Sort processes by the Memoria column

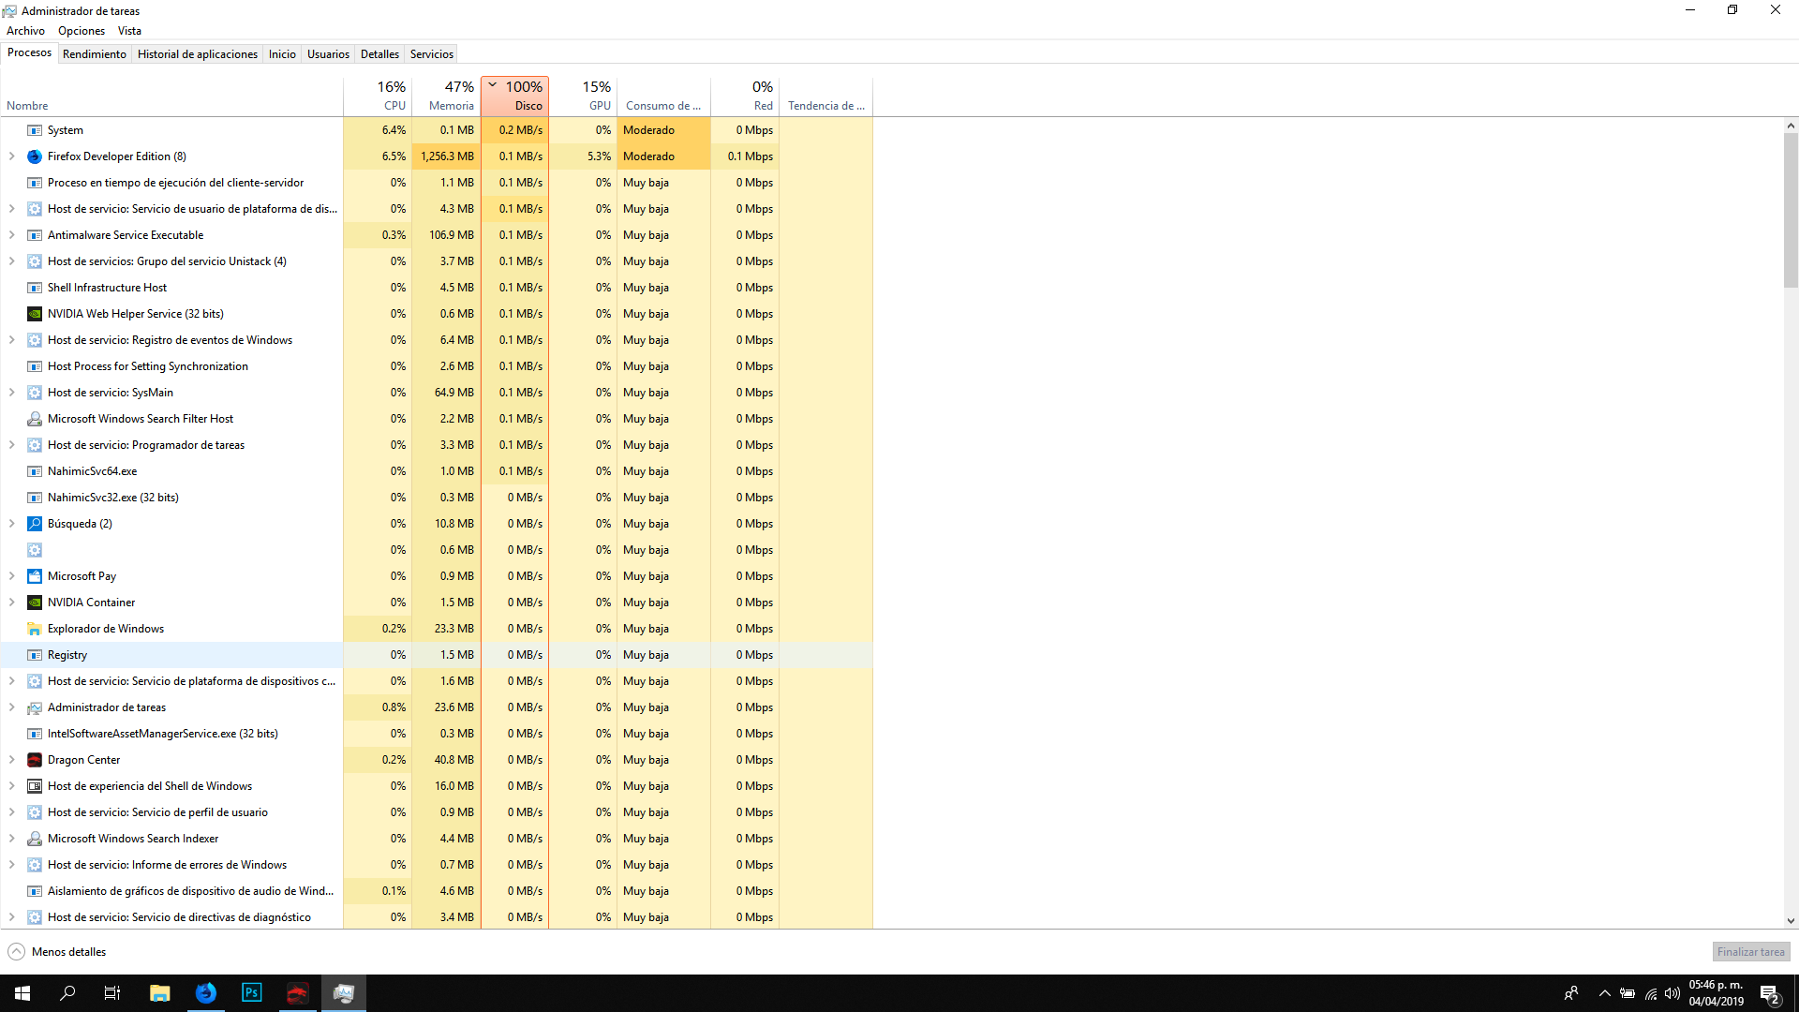click(446, 97)
